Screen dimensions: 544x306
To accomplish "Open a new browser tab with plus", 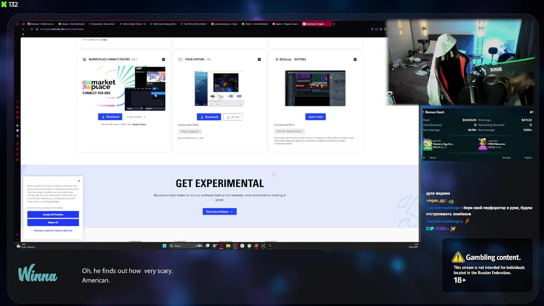I will [x=334, y=24].
